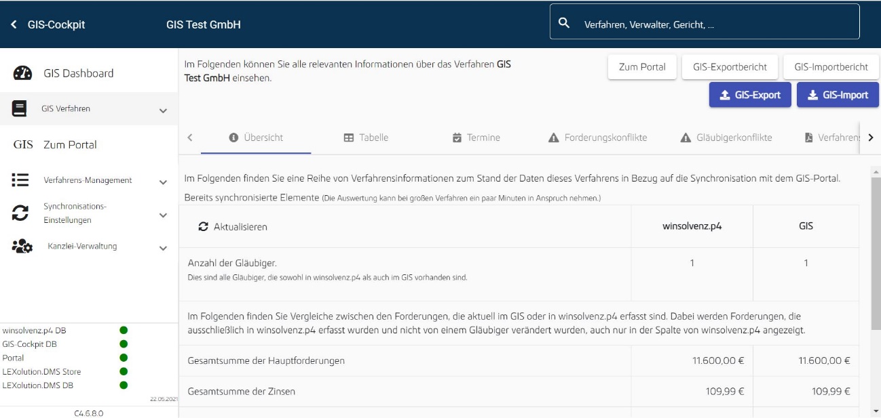Viewport: 881px width, 418px height.
Task: Click the scrollbar up arrow
Action: [876, 171]
